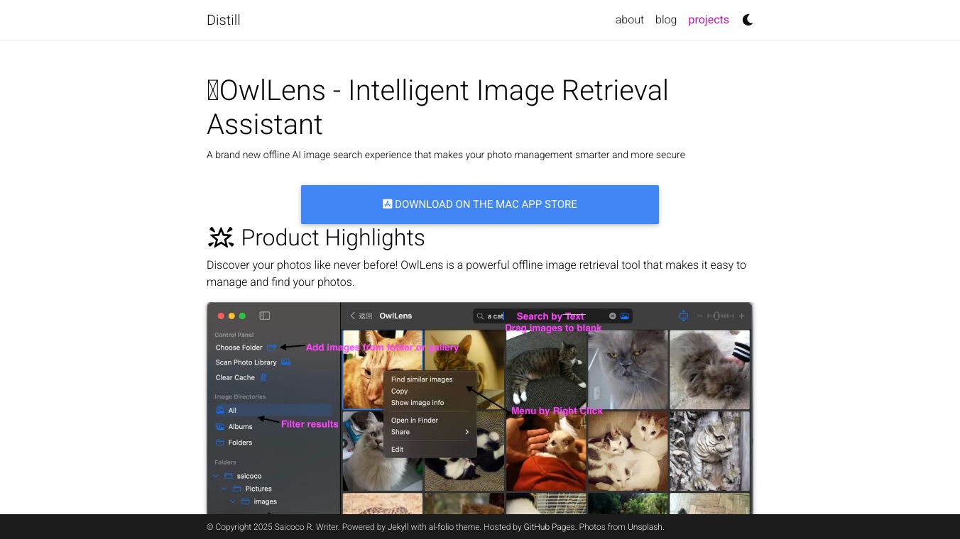960x539 pixels.
Task: Click the 'a cat' search field
Action: [x=552, y=316]
